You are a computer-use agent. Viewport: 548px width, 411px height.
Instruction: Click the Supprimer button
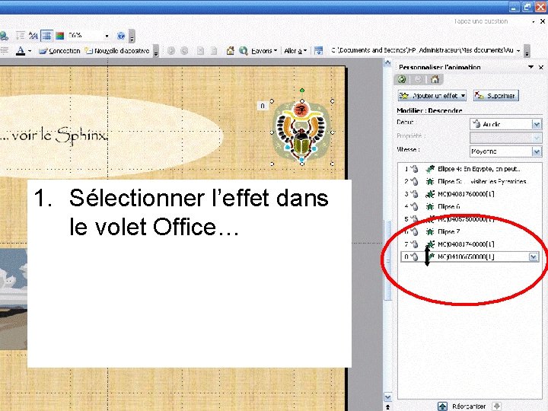click(x=496, y=96)
